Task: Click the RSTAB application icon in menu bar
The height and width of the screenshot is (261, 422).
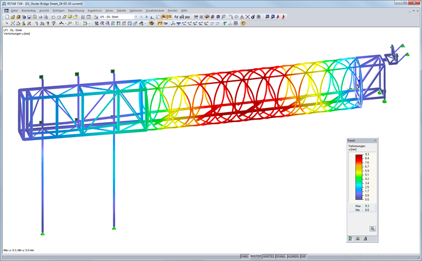Action: 6,11
